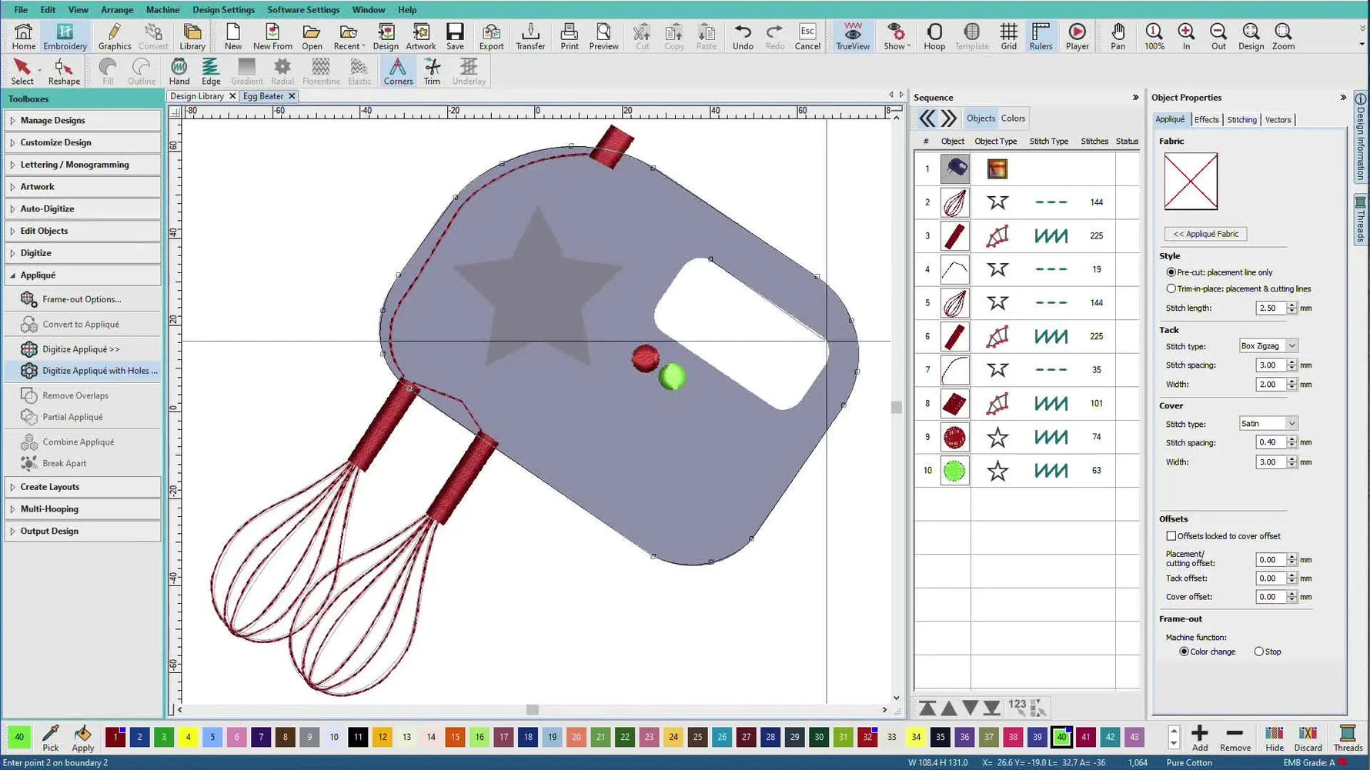The width and height of the screenshot is (1370, 770).
Task: Switch to the Stitching properties tab
Action: (1241, 119)
